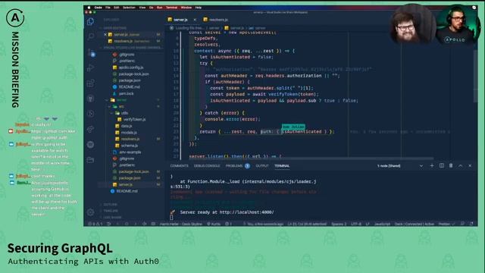Close server.js in the open editors list
Image resolution: width=485 pixels, height=273 pixels.
[105, 35]
